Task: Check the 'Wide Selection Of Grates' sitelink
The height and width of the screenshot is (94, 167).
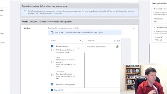Action: [52, 50]
